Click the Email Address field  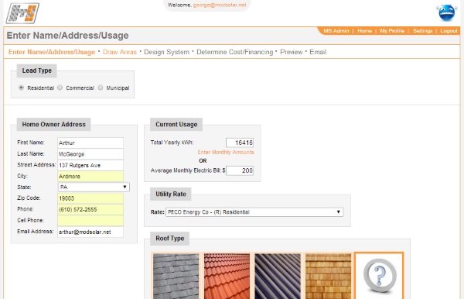(x=90, y=232)
